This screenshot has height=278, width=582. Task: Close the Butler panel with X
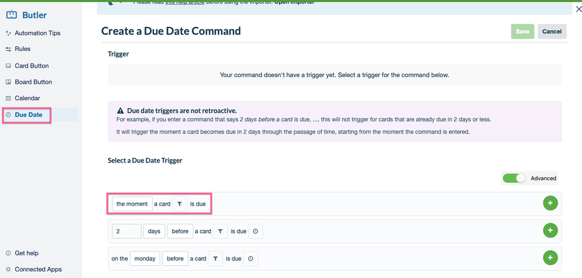point(579,9)
